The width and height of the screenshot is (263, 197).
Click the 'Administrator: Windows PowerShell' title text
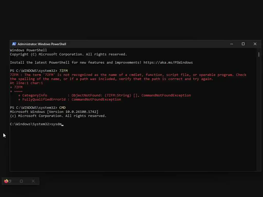point(42,44)
